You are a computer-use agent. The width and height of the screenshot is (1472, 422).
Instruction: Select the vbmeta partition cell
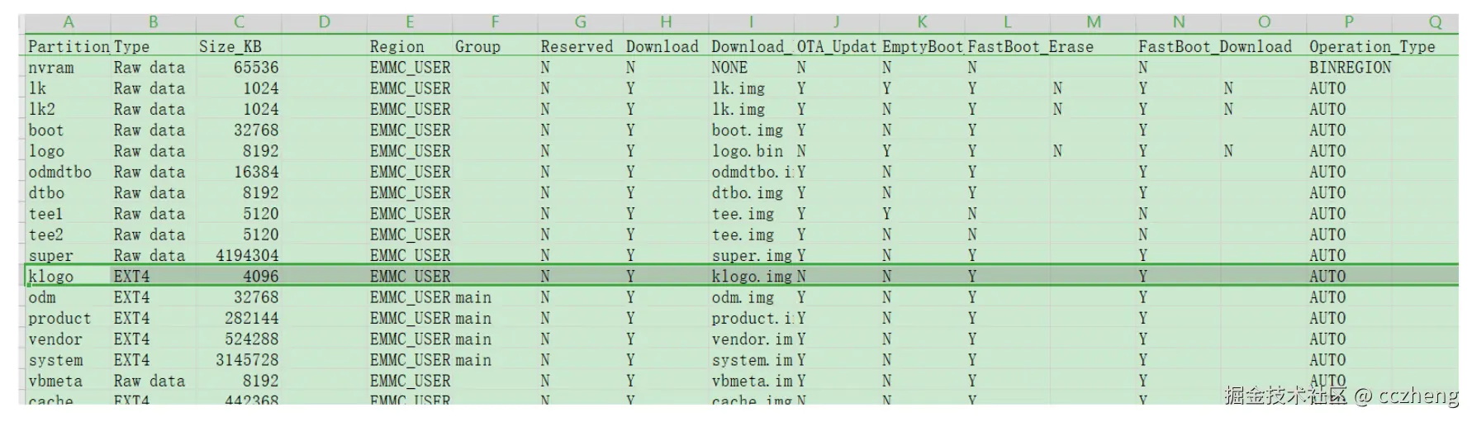[68, 381]
